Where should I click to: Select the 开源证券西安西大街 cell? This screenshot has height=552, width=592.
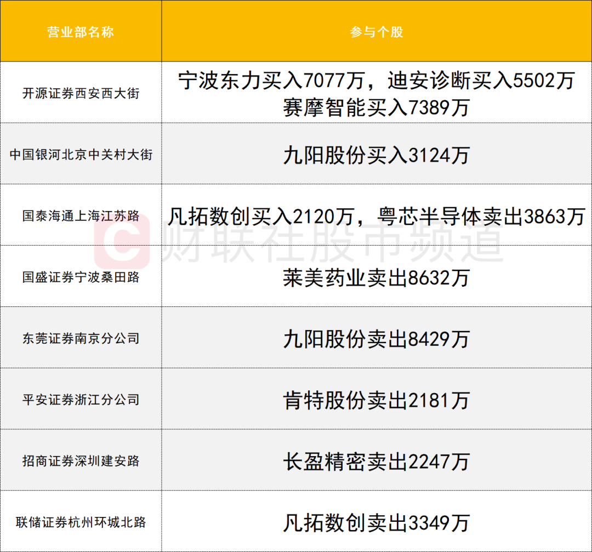(81, 93)
